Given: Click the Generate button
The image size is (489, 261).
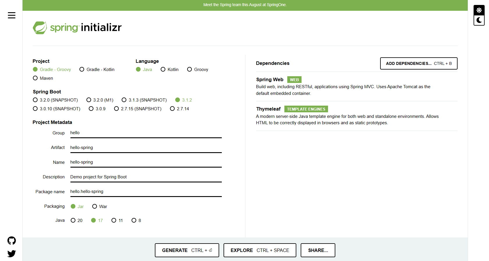Looking at the screenshot, I should point(187,250).
